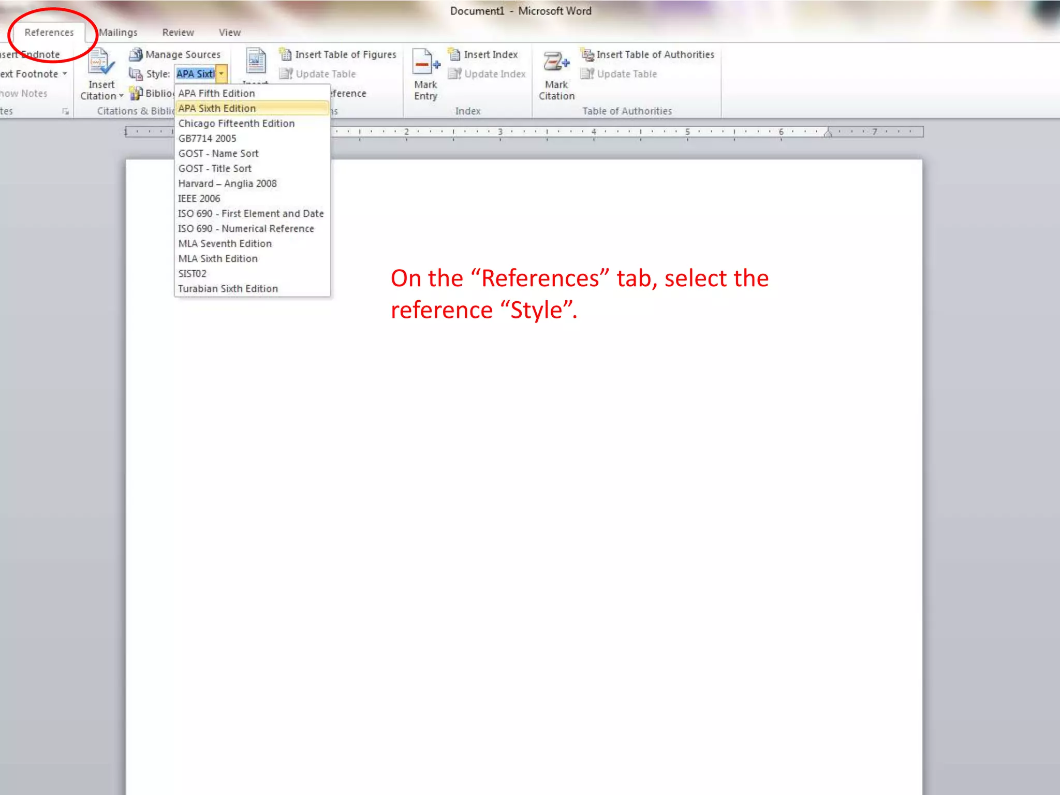Select MLA Seventh Edition style
The width and height of the screenshot is (1060, 795).
(252, 243)
